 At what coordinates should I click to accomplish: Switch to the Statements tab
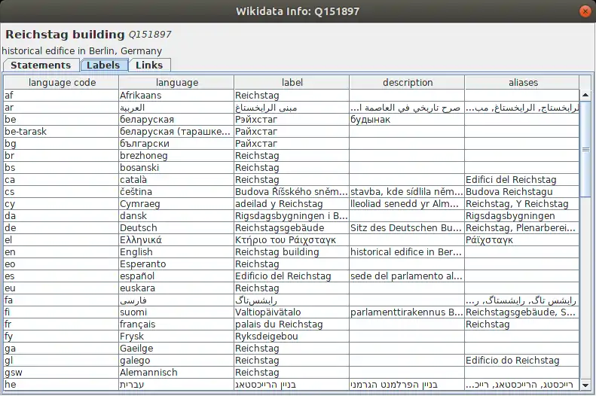41,65
